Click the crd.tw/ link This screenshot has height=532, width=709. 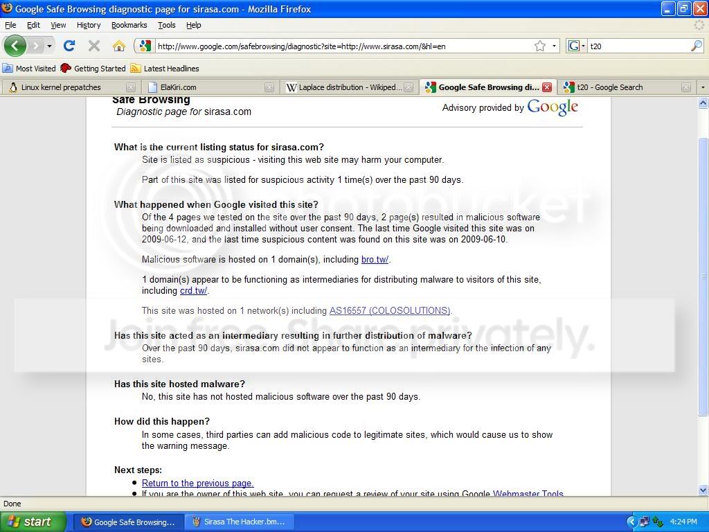pyautogui.click(x=194, y=291)
